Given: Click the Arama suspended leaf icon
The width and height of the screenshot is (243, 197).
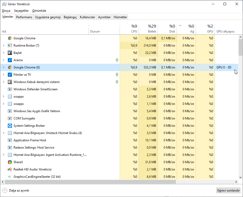Looking at the screenshot, I should pos(117,60).
